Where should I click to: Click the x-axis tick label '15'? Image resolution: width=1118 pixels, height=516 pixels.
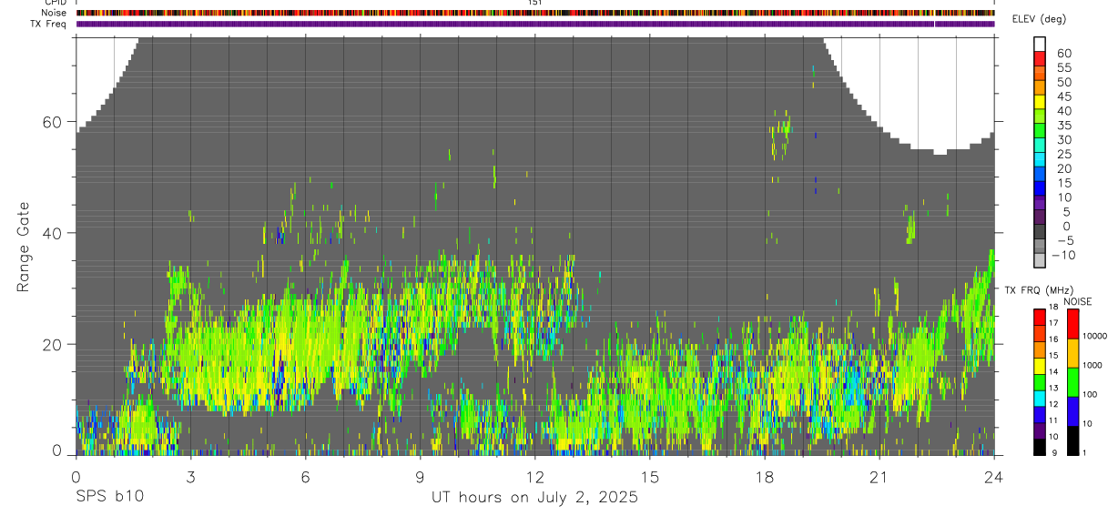click(x=650, y=477)
